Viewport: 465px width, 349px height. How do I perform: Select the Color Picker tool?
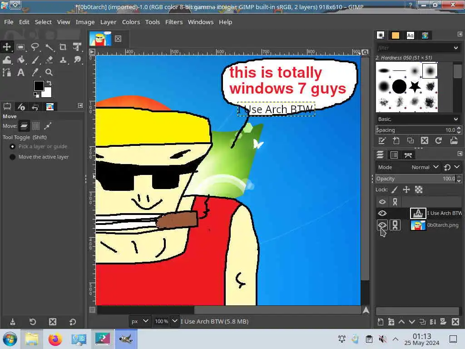point(35,72)
